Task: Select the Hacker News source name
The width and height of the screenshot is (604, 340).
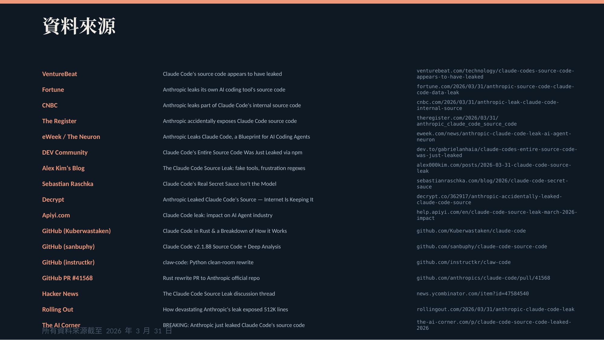Action: [60, 294]
